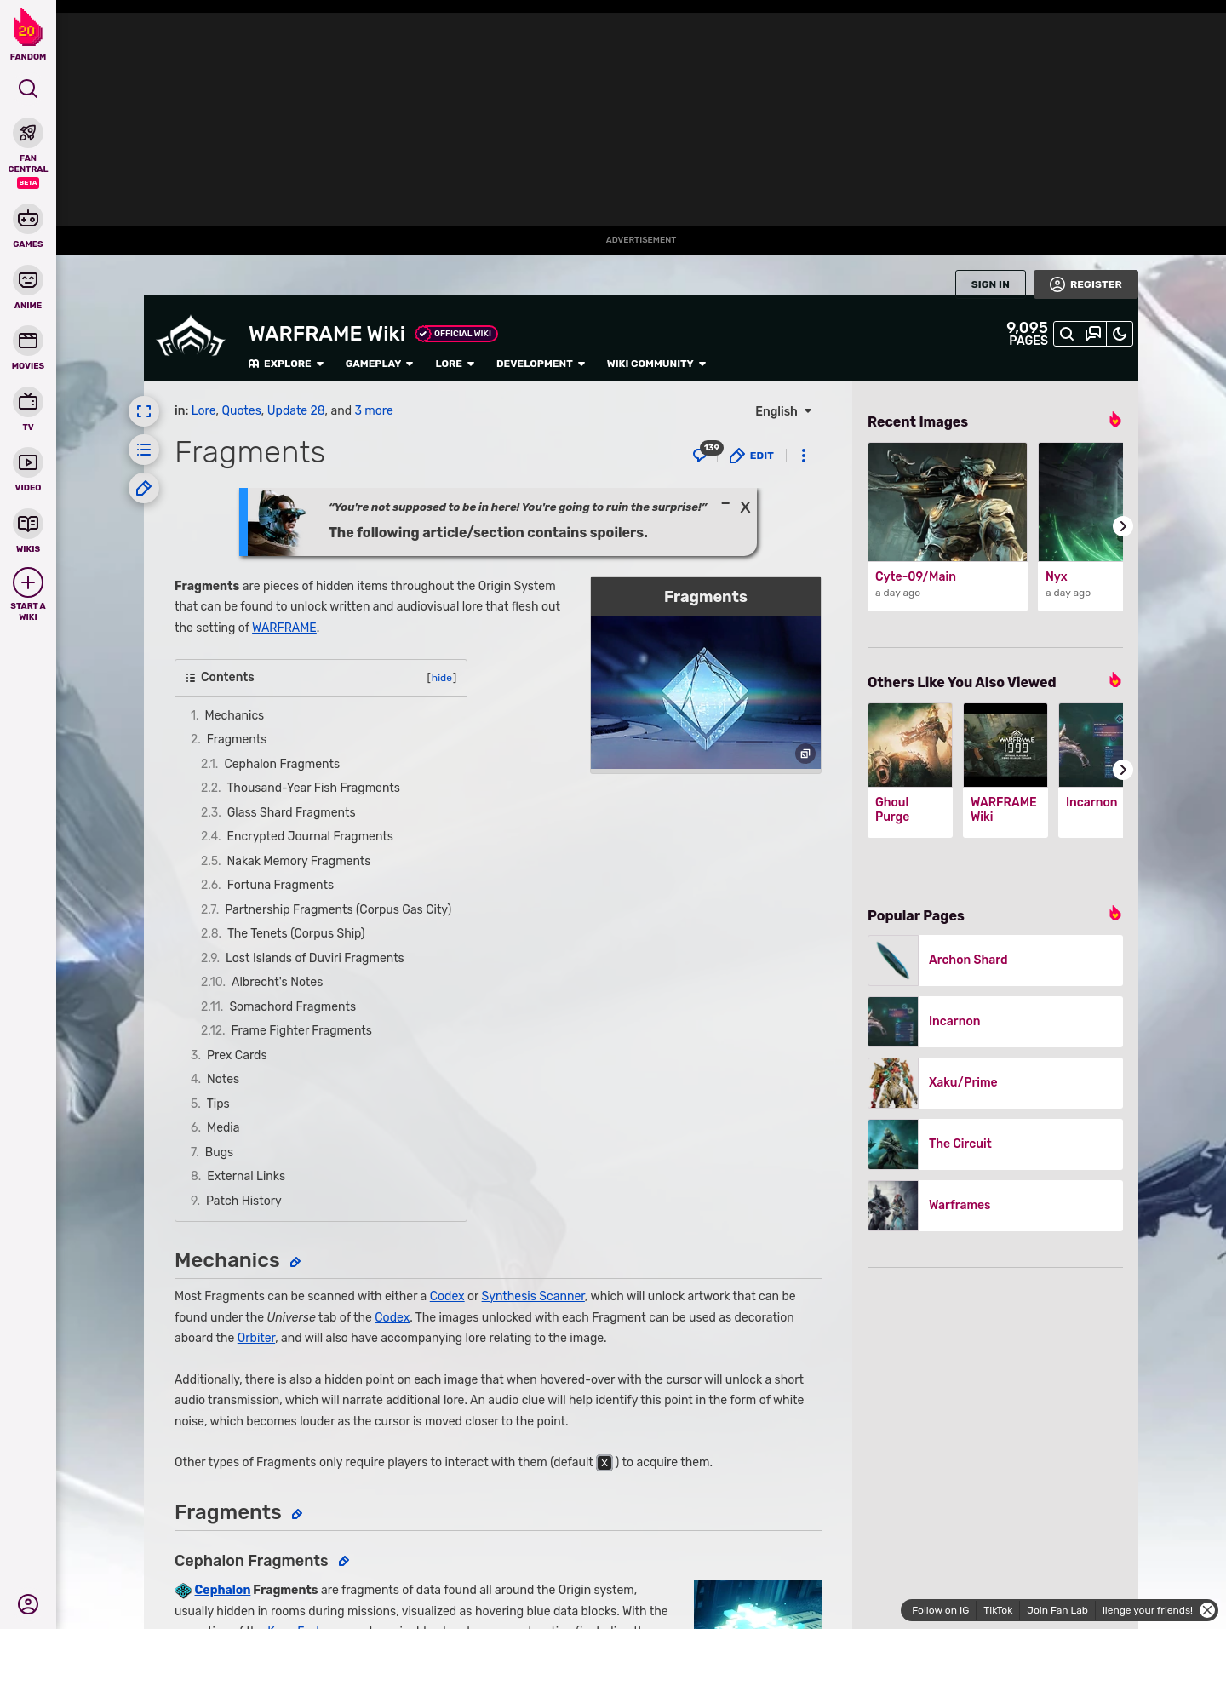Toggle dark theme with moon icon

coord(1120,334)
